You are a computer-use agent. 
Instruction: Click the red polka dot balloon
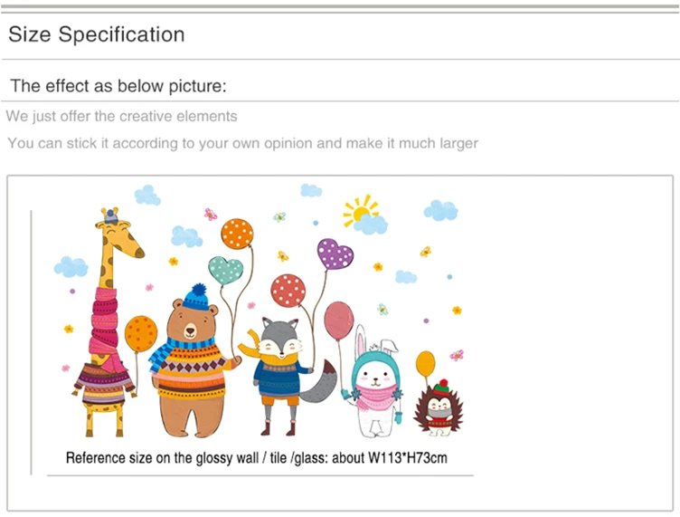288,291
